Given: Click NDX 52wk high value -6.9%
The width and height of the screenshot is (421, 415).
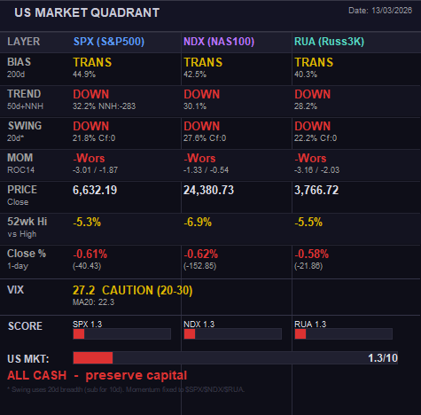Looking at the screenshot, I should pos(198,222).
